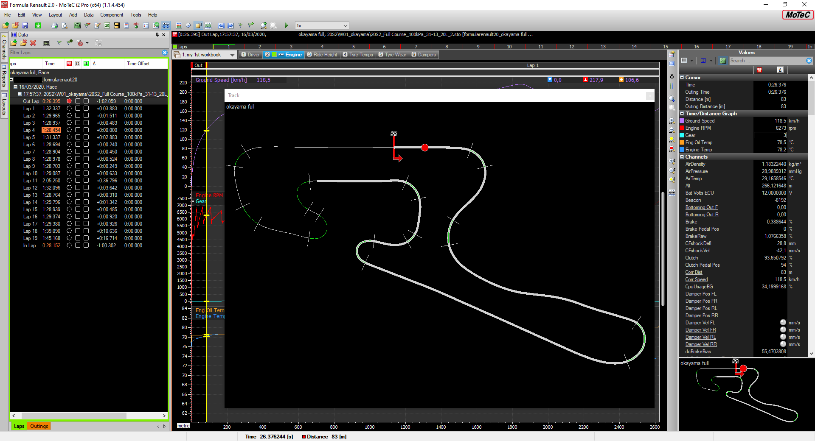Click the Close Log File icon in the main toolbar
Image resolution: width=815 pixels, height=441 pixels.
(x=16, y=25)
